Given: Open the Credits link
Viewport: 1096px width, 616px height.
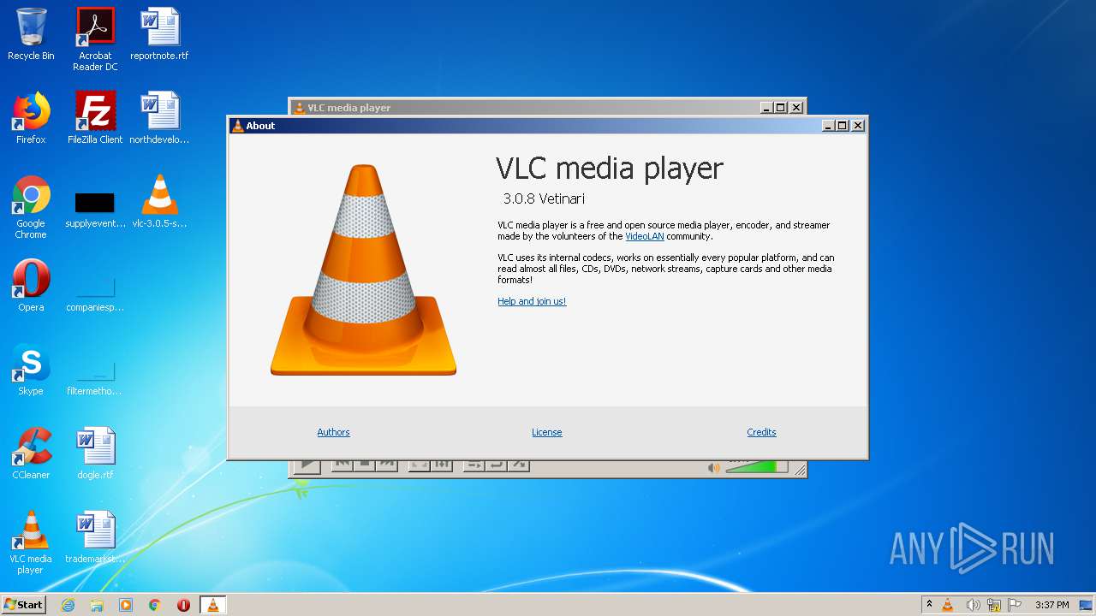Looking at the screenshot, I should pyautogui.click(x=761, y=432).
